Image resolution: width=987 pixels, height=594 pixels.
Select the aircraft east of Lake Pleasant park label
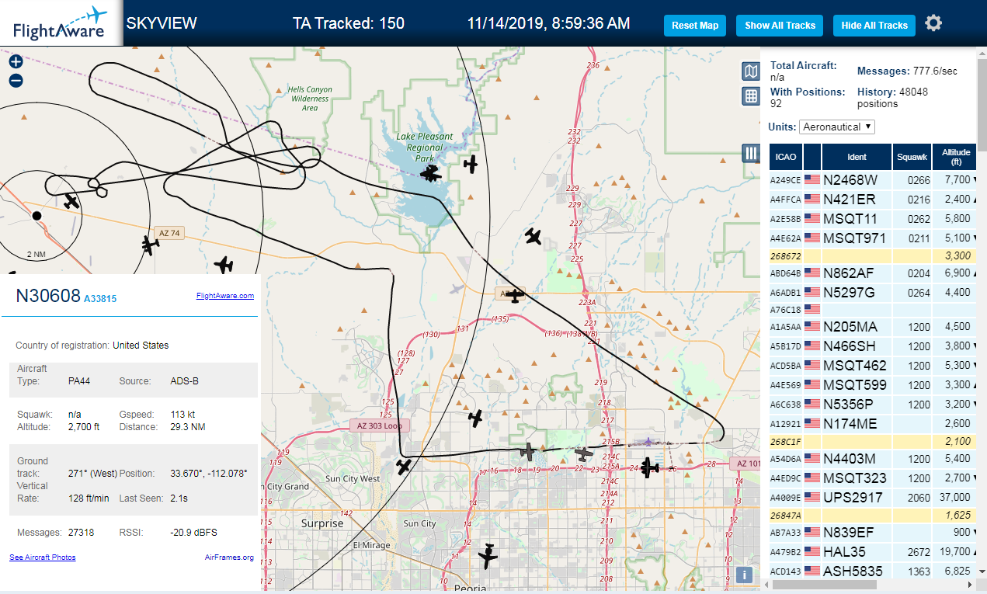(x=471, y=164)
